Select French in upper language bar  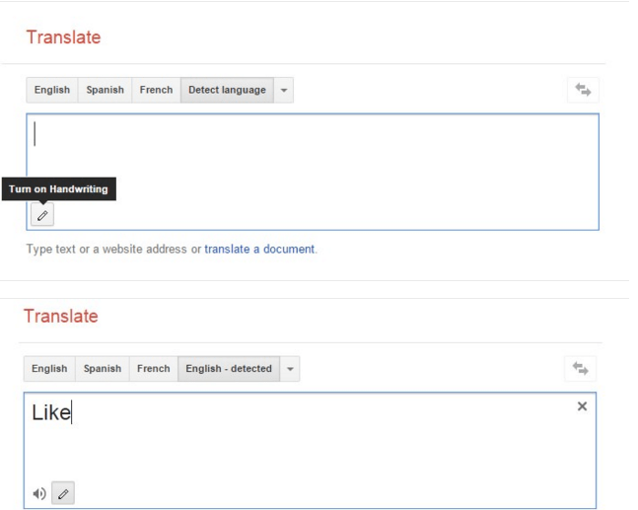click(156, 90)
